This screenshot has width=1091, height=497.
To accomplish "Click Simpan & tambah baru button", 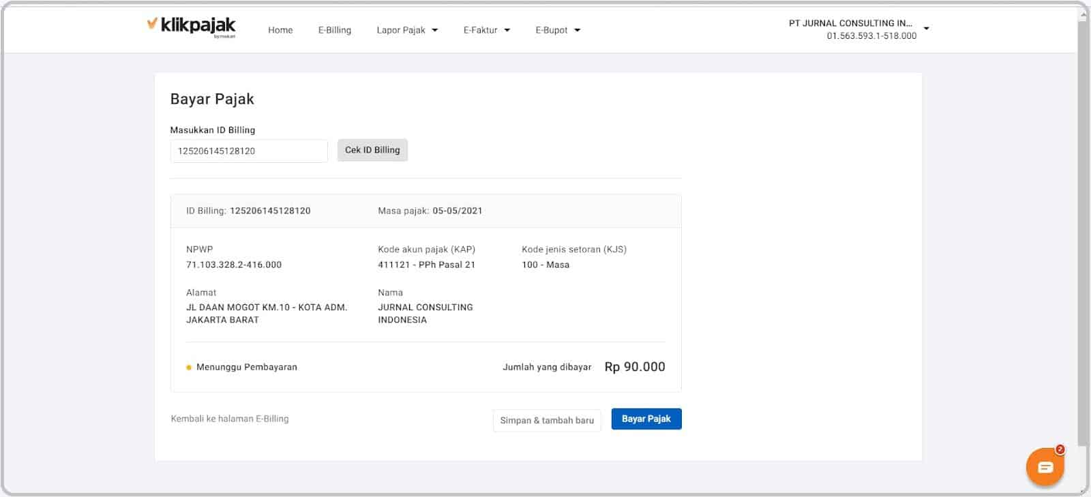I will [x=547, y=420].
